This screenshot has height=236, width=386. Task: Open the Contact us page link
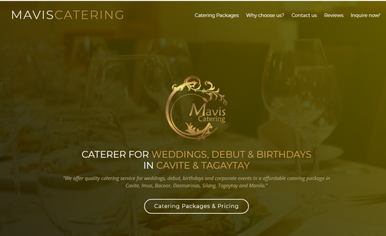[x=304, y=15]
